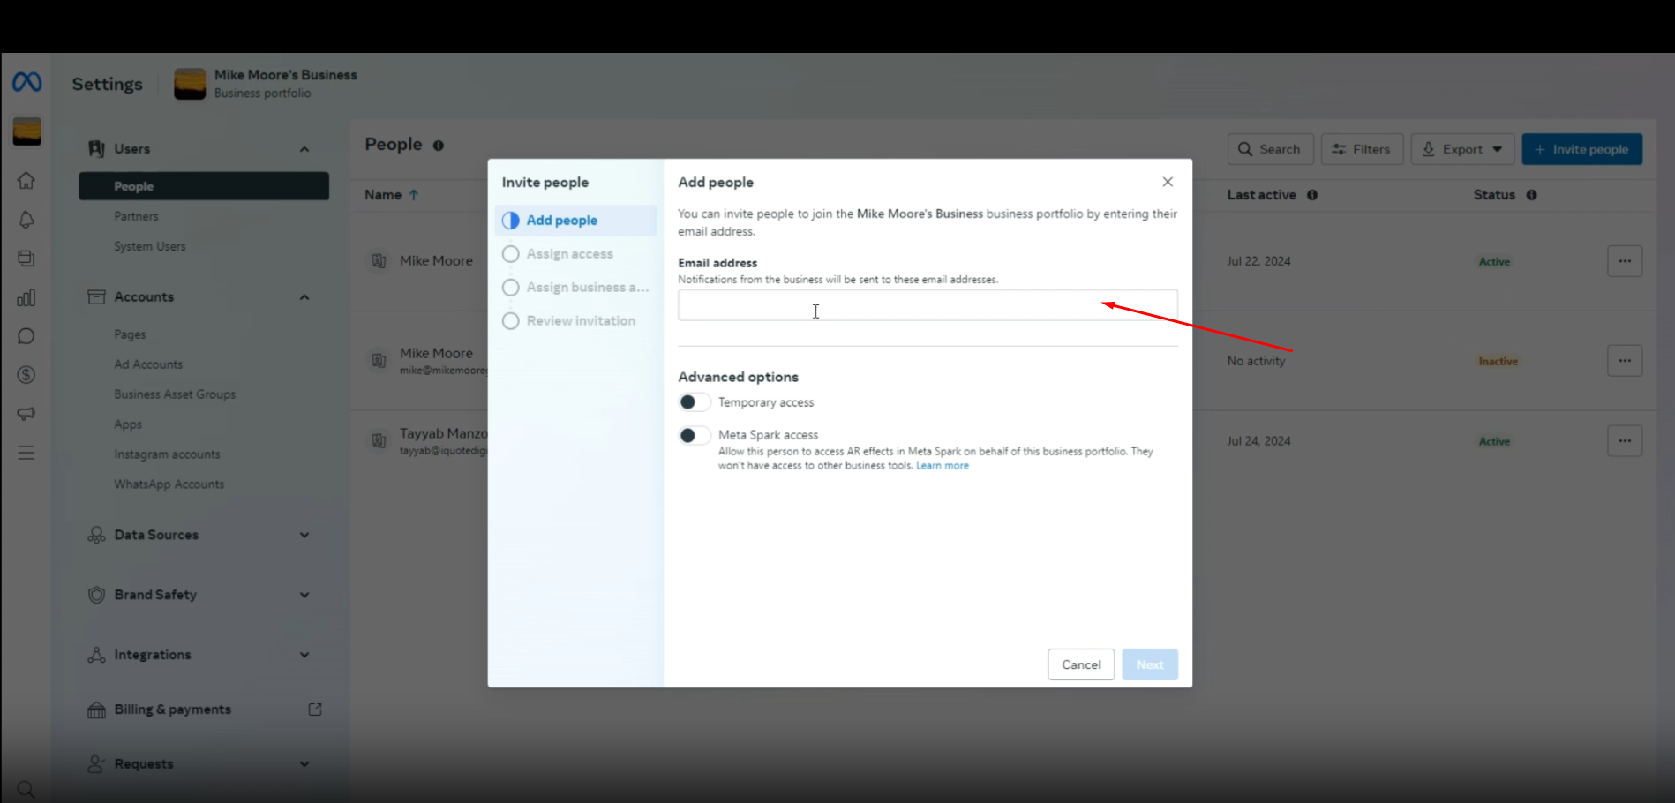
Task: Open more options for Inactive user row
Action: tap(1625, 361)
